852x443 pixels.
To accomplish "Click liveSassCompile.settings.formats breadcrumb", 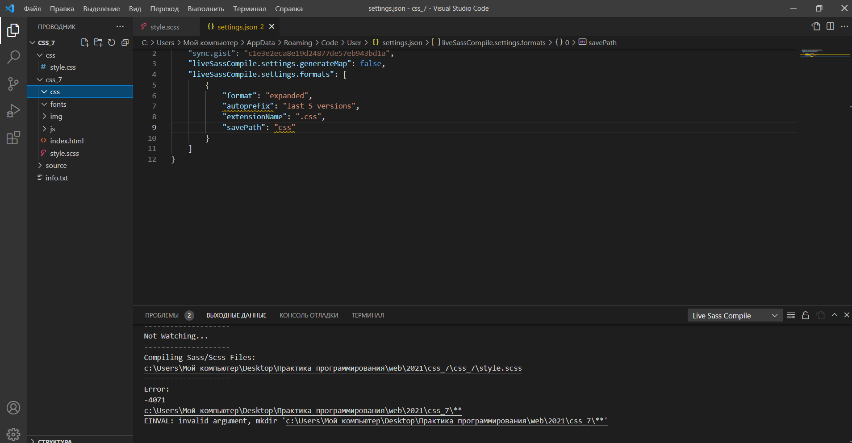I will 488,42.
